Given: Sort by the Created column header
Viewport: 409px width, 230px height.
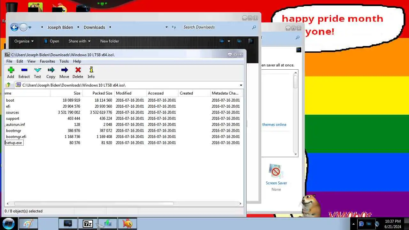Looking at the screenshot, I should tap(194, 93).
